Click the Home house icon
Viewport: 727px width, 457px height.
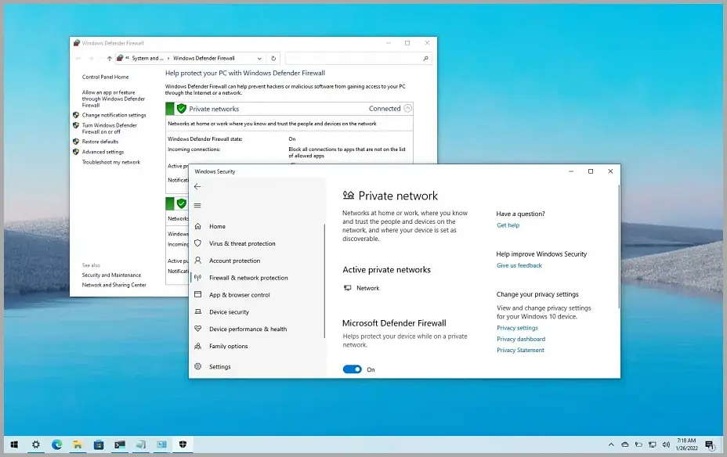point(198,226)
